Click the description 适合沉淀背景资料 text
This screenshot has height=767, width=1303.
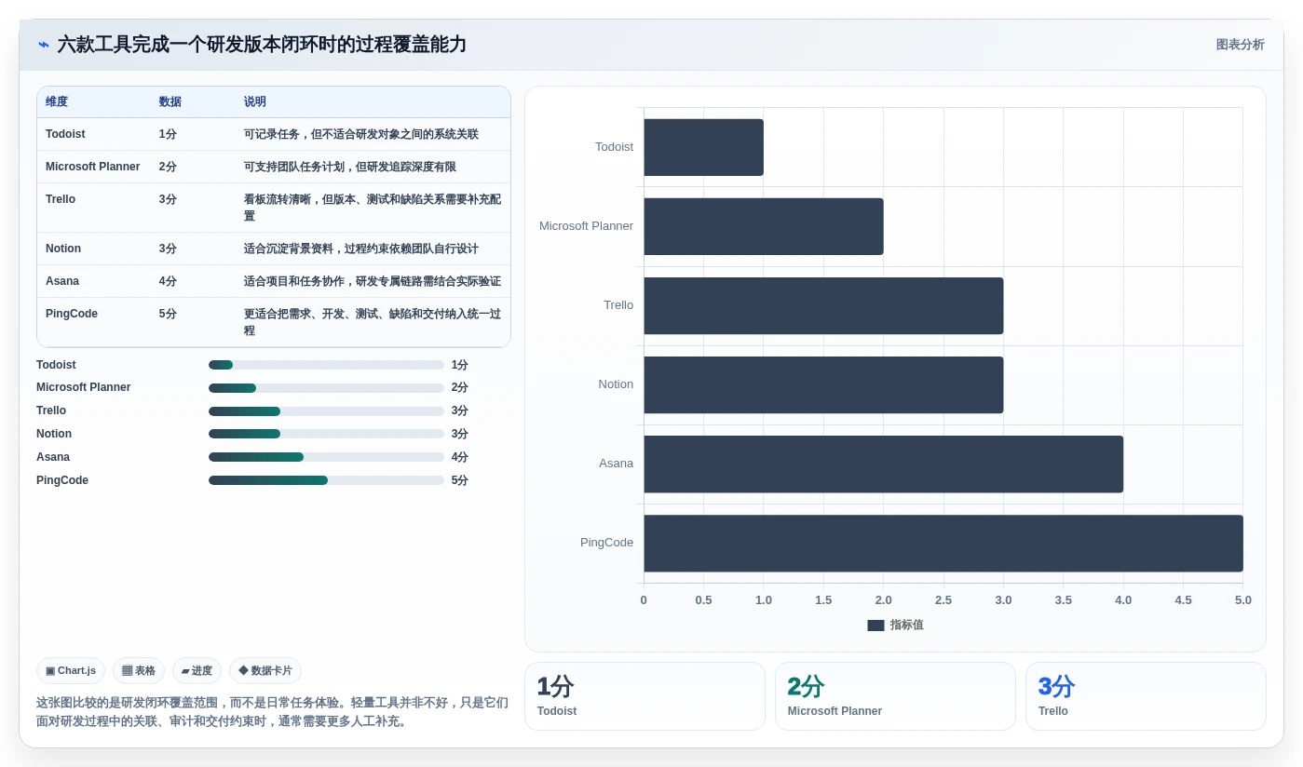click(361, 249)
